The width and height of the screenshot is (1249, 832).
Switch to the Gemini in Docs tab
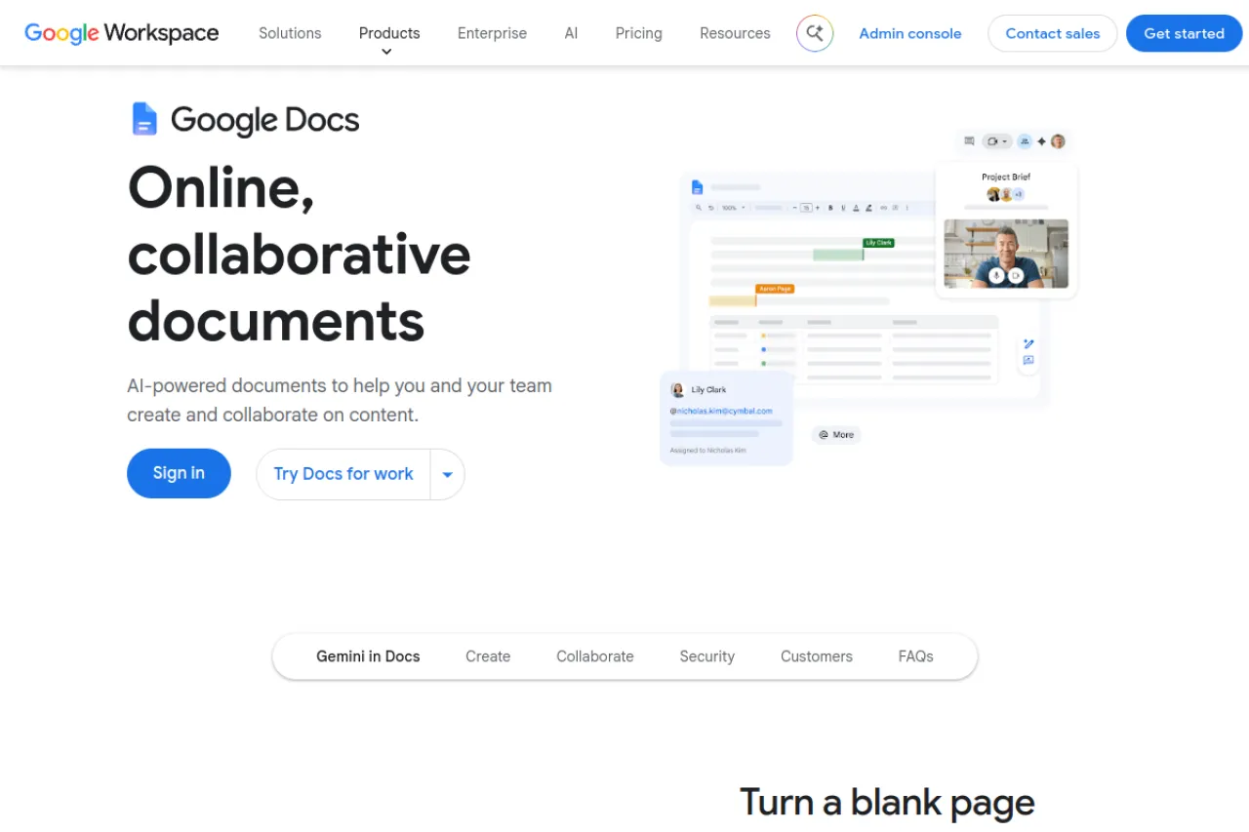point(368,656)
